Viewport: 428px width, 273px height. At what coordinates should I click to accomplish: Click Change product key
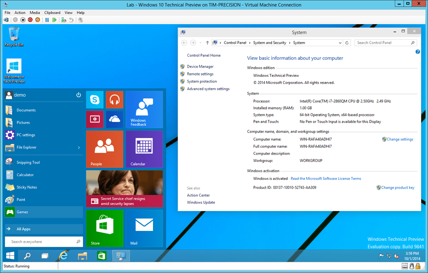(x=398, y=188)
